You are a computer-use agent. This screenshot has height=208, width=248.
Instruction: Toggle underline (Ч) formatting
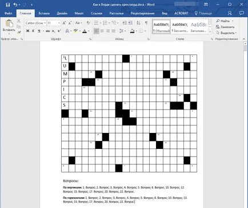(39, 31)
